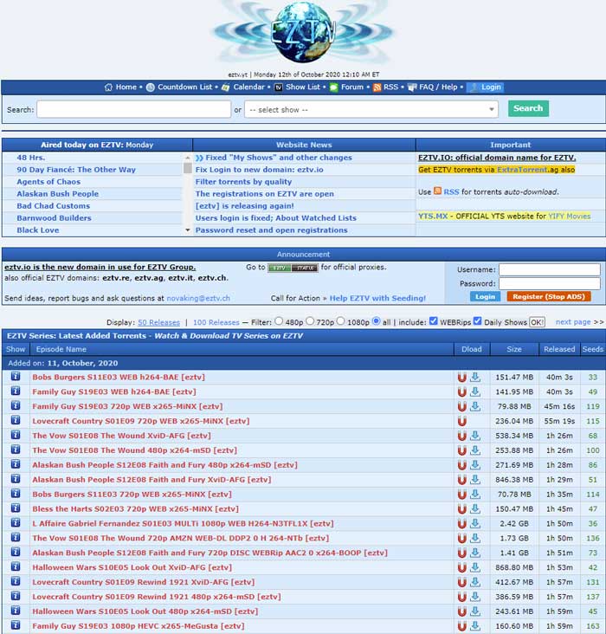Open the 'select show' dropdown

pyautogui.click(x=371, y=110)
